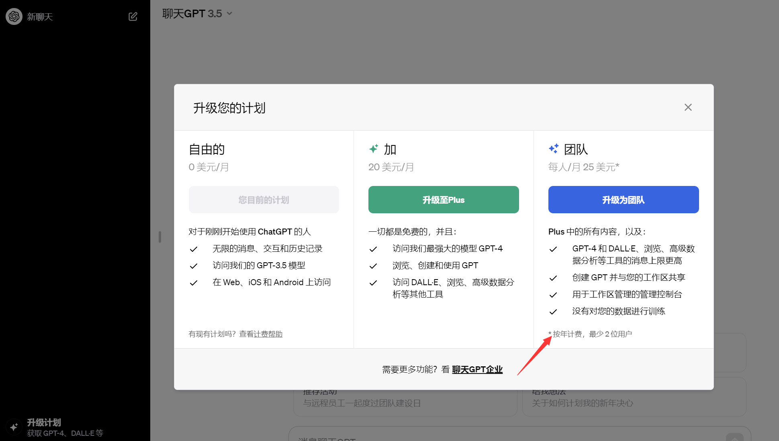Viewport: 779px width, 441px height.
Task: Click the blue 升级为团队 button
Action: tap(623, 200)
